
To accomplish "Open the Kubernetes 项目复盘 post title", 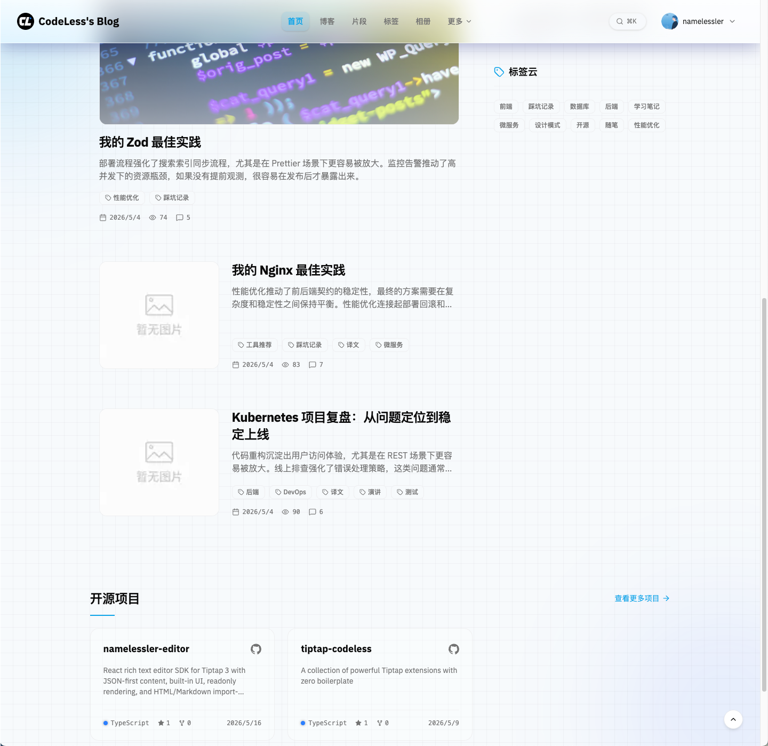I will coord(341,426).
